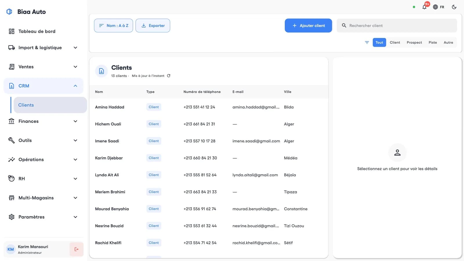The image size is (464, 261).
Task: Click the Biaa Auto logo
Action: pyautogui.click(x=9, y=12)
